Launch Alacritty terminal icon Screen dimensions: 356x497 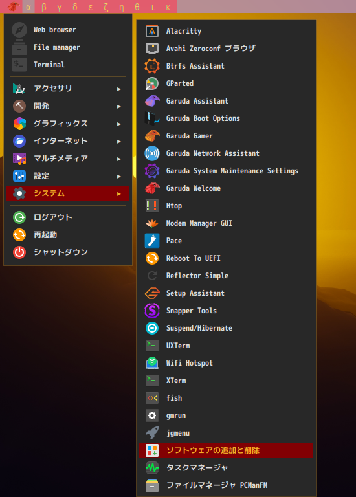[152, 31]
